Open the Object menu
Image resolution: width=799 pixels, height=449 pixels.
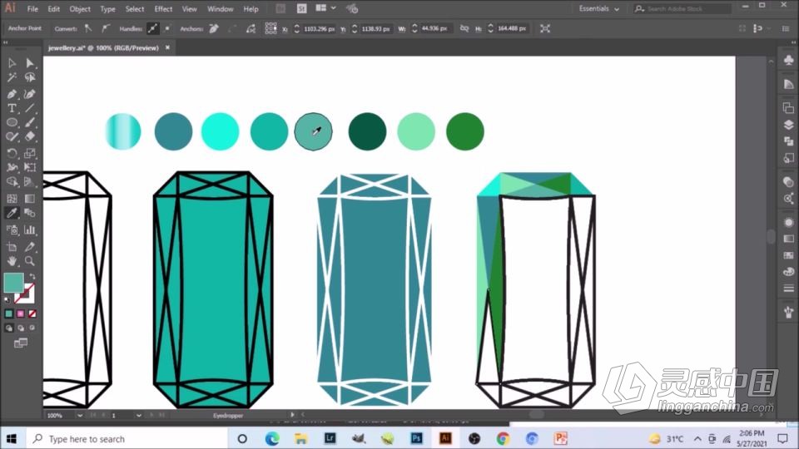[x=80, y=8]
